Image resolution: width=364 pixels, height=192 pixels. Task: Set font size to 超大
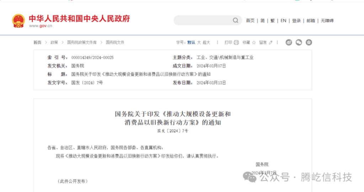click(x=207, y=43)
